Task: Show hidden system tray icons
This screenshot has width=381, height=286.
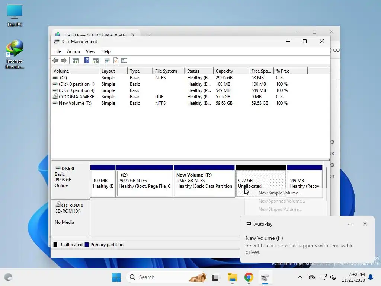Action: point(300,277)
